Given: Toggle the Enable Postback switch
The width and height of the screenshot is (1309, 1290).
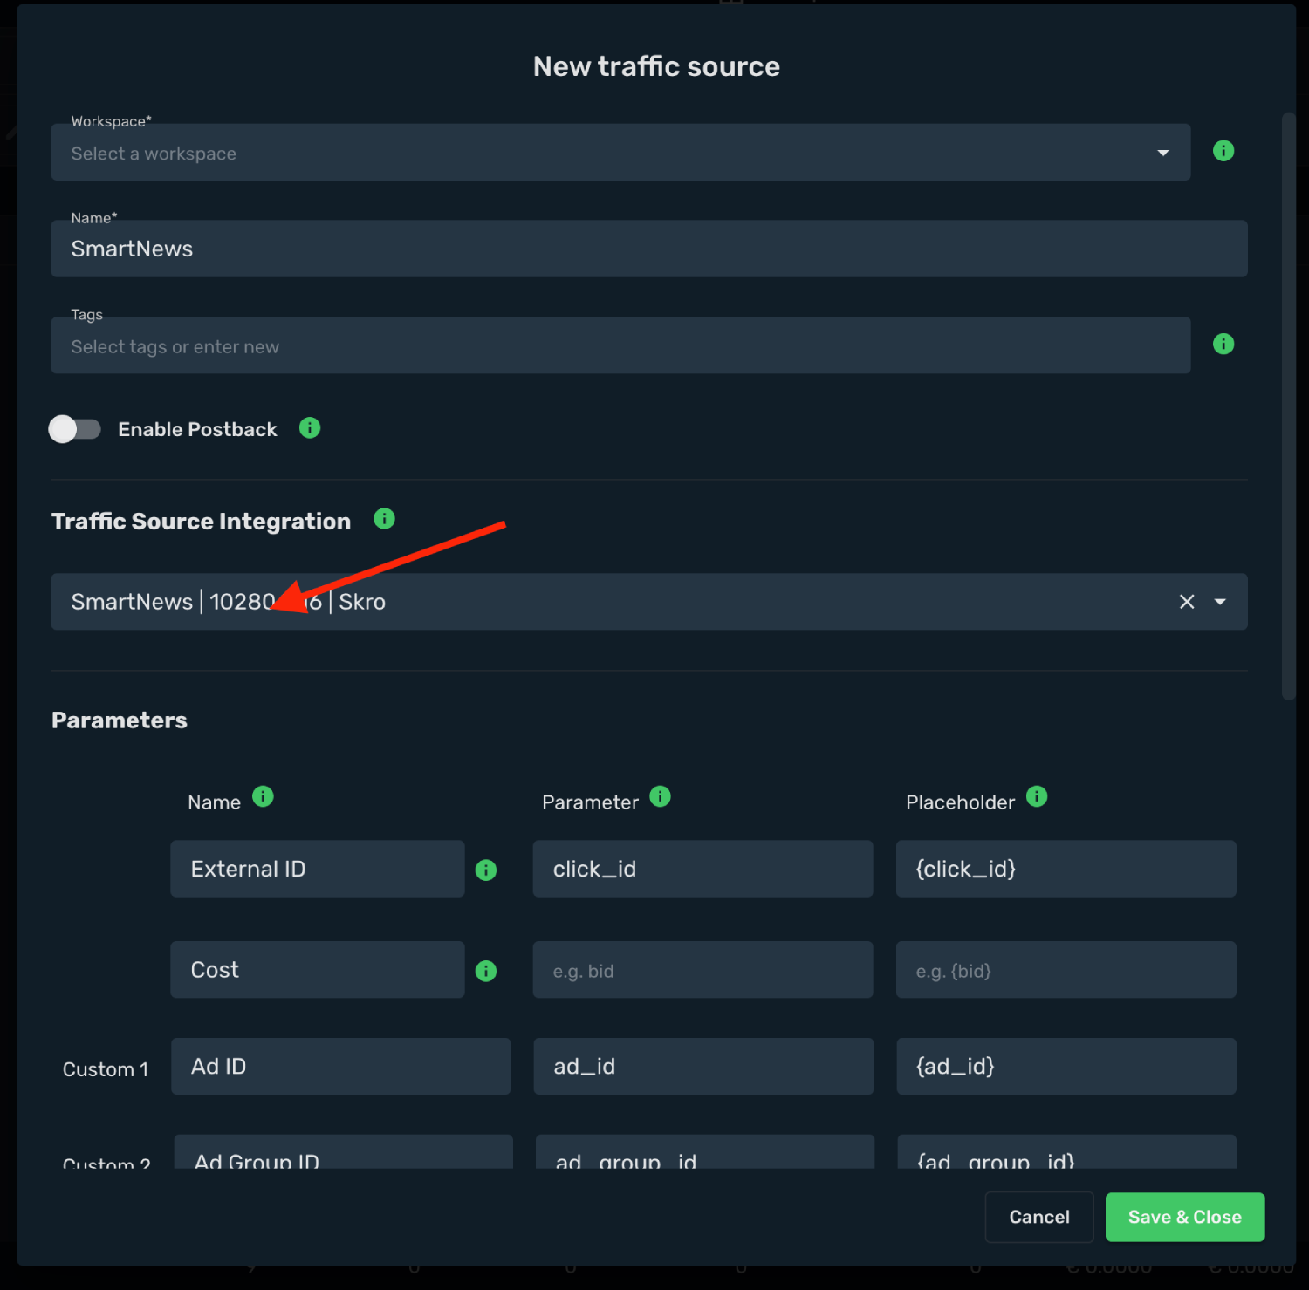Looking at the screenshot, I should coord(75,429).
